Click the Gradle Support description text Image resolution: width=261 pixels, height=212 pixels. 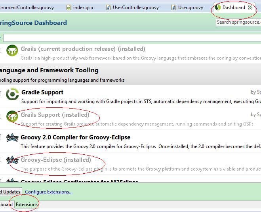pos(141,101)
